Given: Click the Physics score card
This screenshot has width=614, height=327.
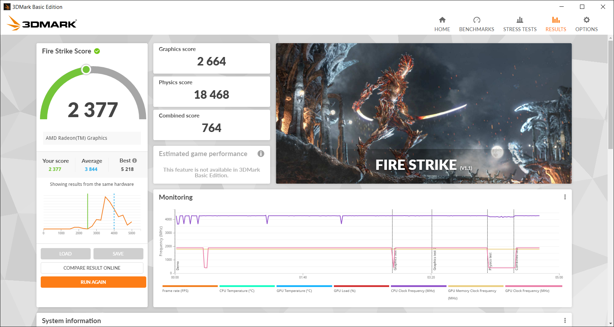Looking at the screenshot, I should (212, 92).
